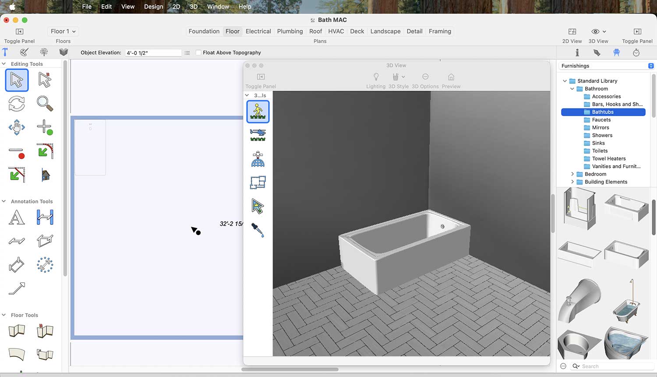The height and width of the screenshot is (377, 657).
Task: Enable Float Above Topography checkbox
Action: tap(198, 53)
